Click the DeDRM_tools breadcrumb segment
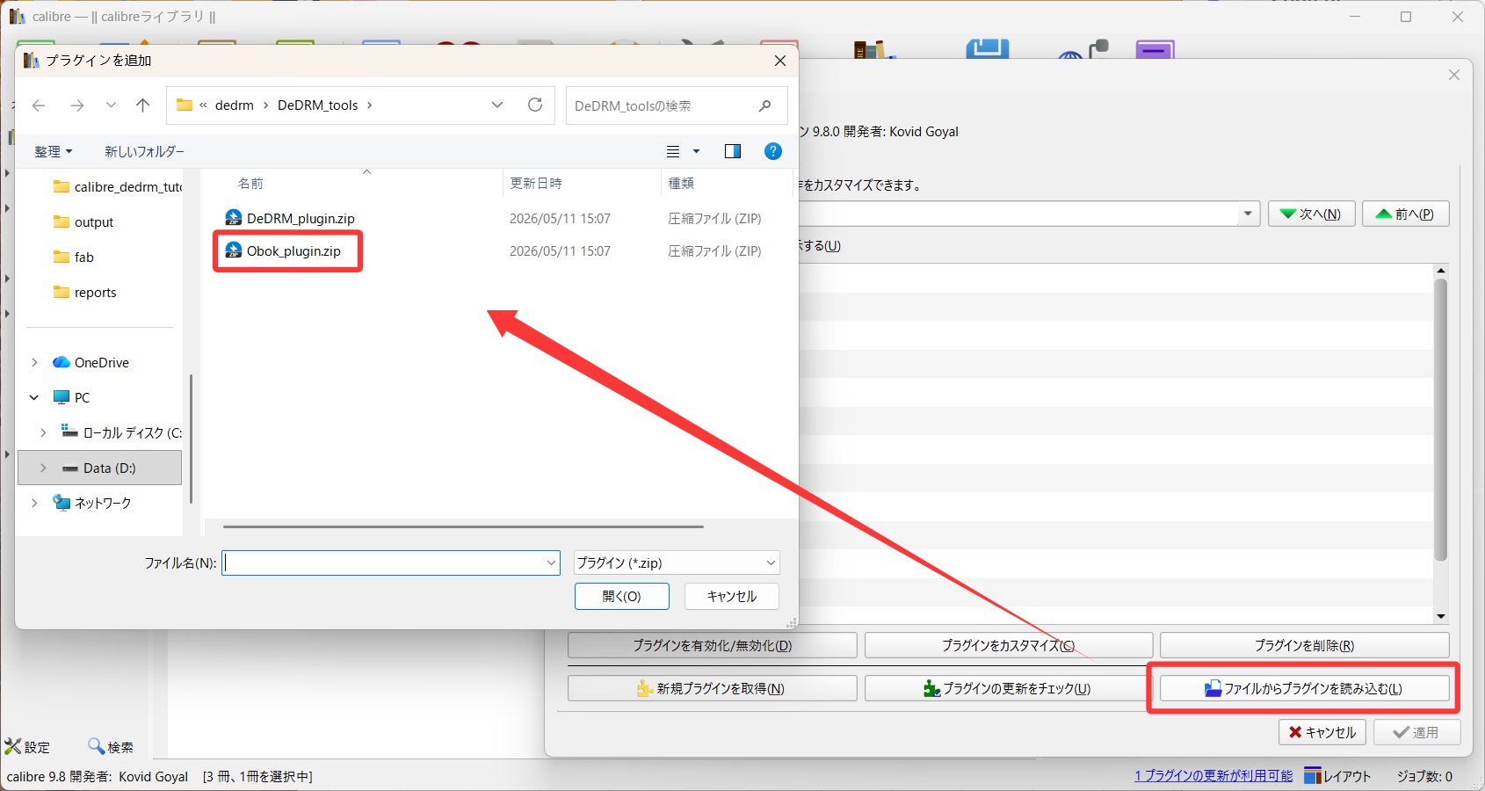Image resolution: width=1485 pixels, height=791 pixels. tap(318, 105)
